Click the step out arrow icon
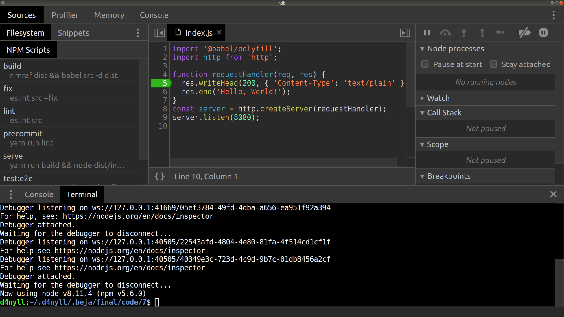This screenshot has width=564, height=317. 482,33
